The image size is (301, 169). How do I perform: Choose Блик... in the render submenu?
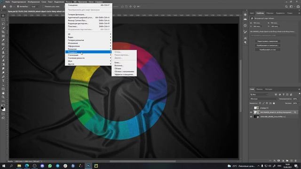(x=117, y=62)
